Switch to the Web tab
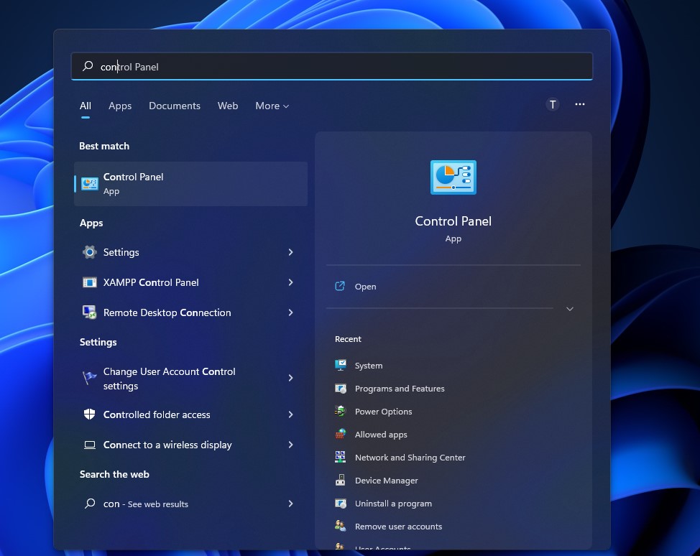 pyautogui.click(x=228, y=106)
